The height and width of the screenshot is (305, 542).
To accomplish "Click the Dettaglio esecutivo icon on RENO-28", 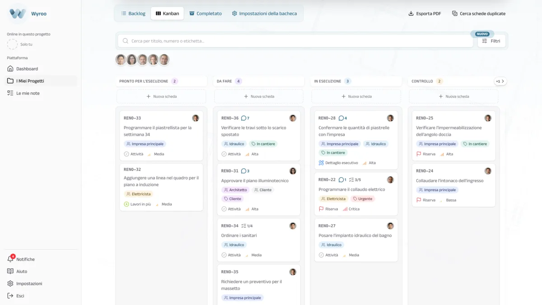I will click(x=321, y=163).
